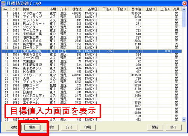Click the 売買 column header
The image size is (188, 136).
(177, 9)
